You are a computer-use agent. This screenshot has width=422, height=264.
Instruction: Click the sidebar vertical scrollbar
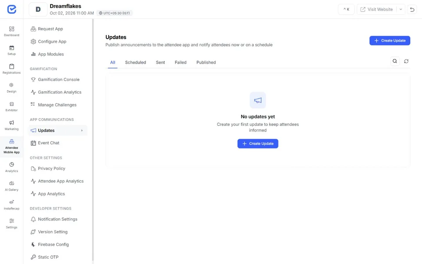click(x=93, y=140)
